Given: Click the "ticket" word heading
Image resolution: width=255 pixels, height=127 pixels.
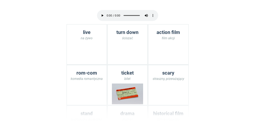Looking at the screenshot, I should 127,73.
